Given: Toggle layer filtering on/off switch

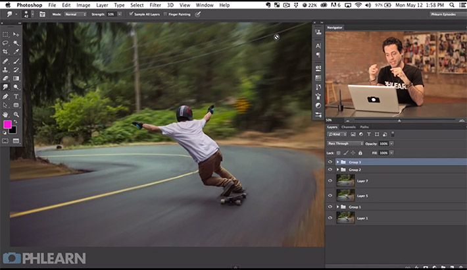Looking at the screenshot, I should [x=393, y=134].
